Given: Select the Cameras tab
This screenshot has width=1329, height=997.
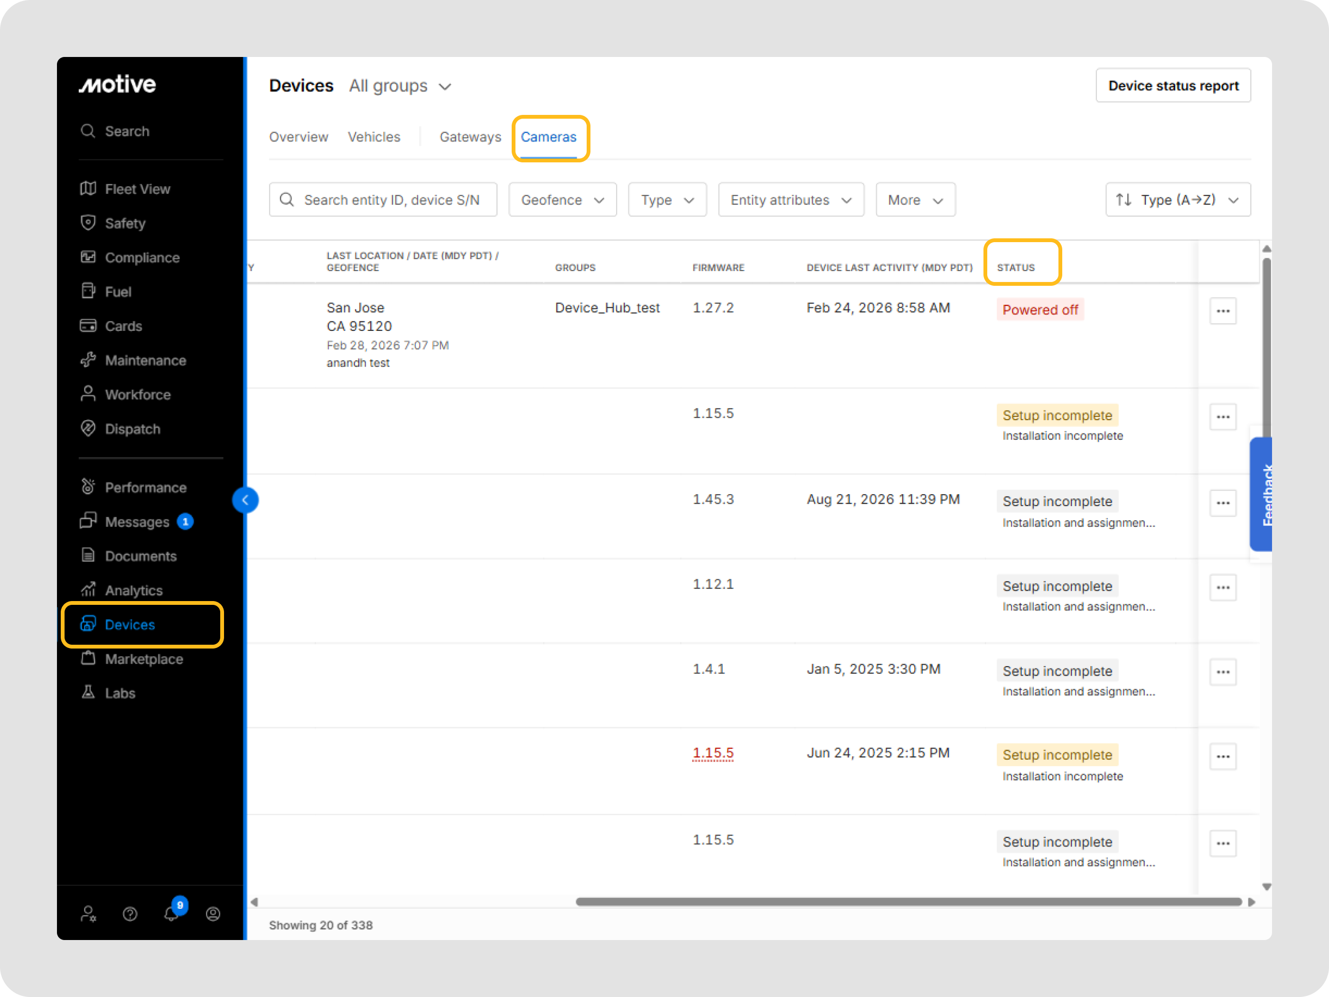Looking at the screenshot, I should click(x=549, y=137).
